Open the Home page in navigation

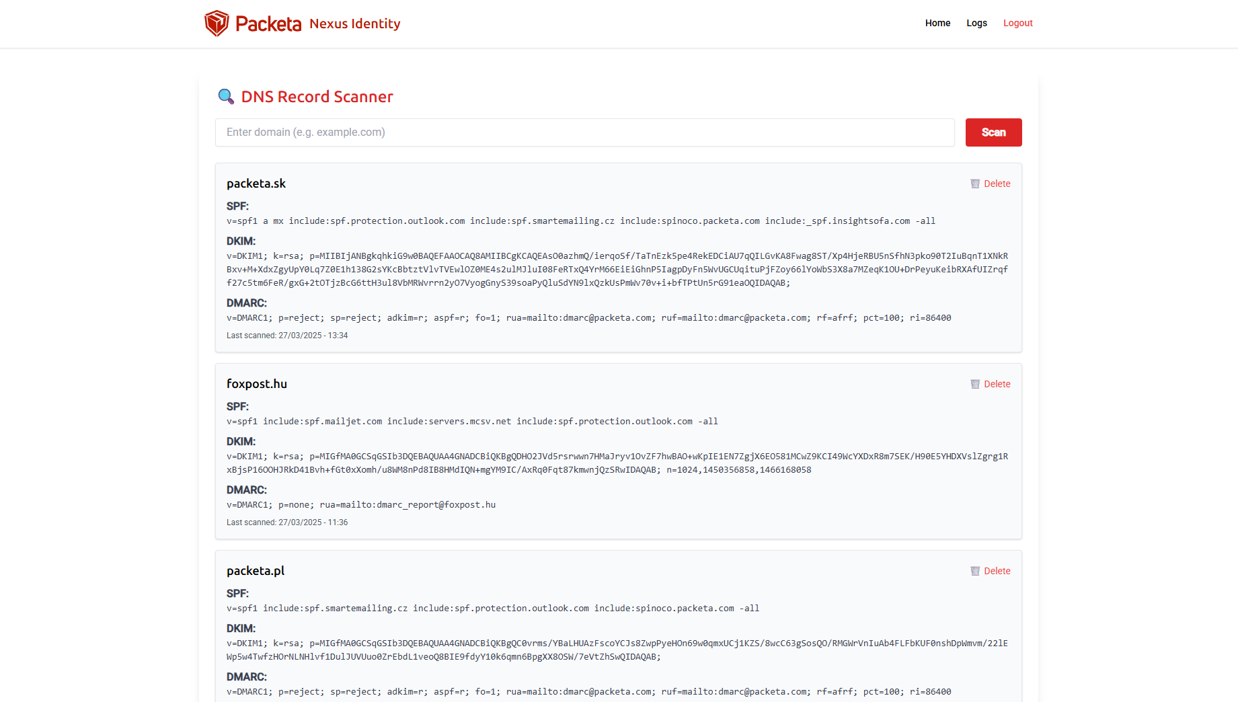(x=937, y=23)
